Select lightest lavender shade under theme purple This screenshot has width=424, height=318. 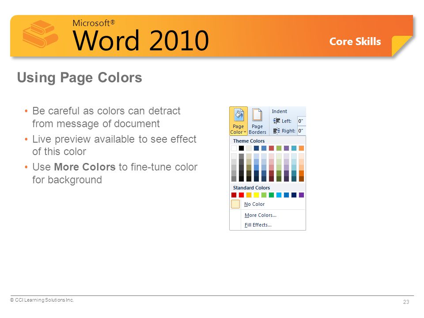286,156
